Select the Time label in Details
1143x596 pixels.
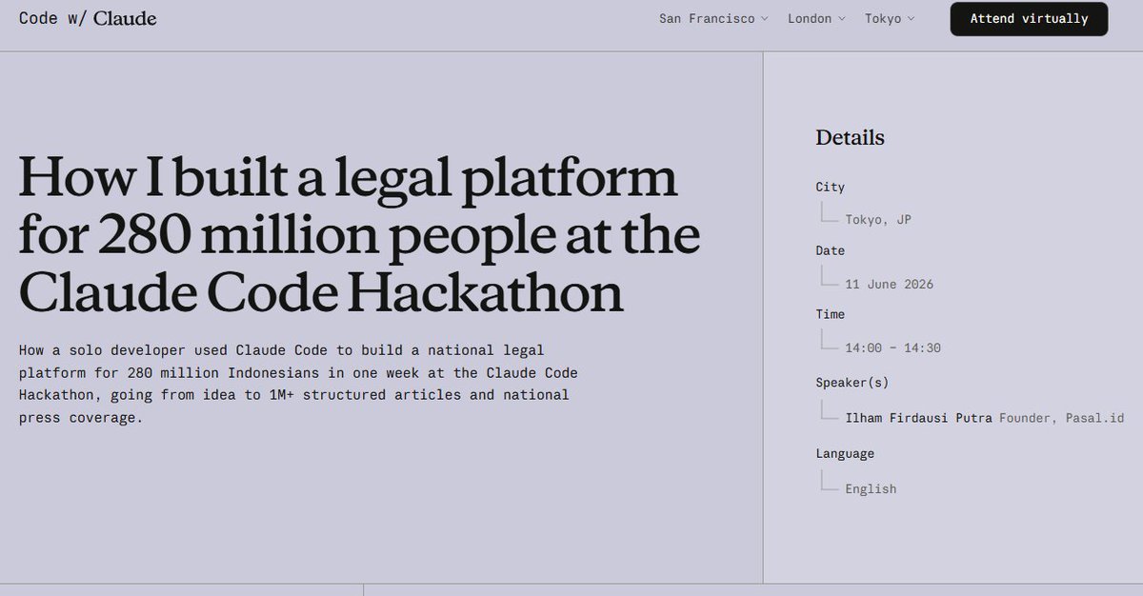[830, 314]
